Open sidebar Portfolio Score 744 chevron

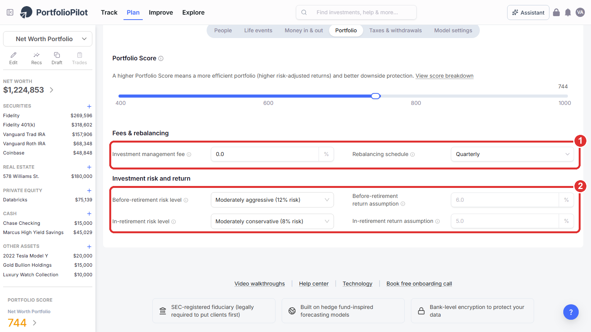pos(35,323)
